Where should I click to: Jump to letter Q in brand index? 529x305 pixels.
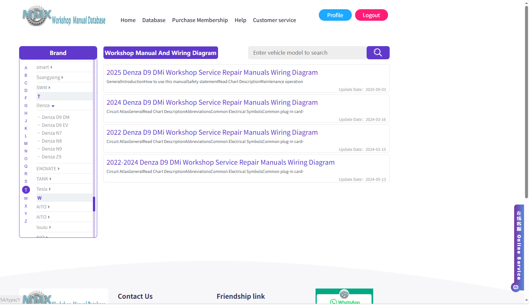point(26,166)
